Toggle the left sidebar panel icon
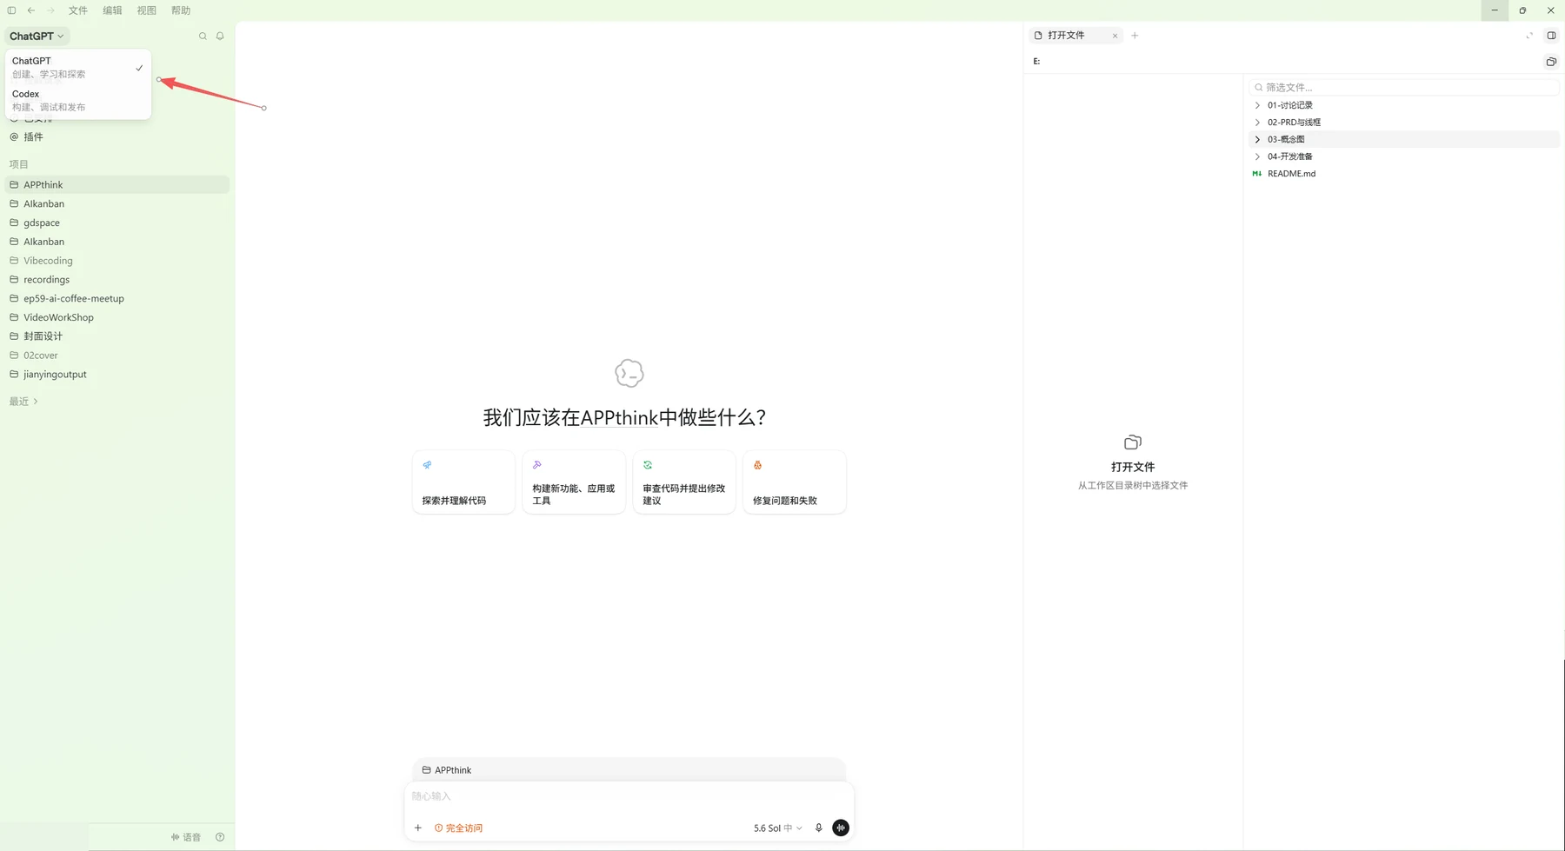The width and height of the screenshot is (1565, 851). [11, 10]
